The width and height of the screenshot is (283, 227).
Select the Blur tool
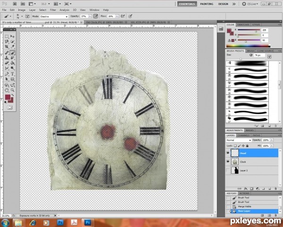pyautogui.click(x=7, y=68)
